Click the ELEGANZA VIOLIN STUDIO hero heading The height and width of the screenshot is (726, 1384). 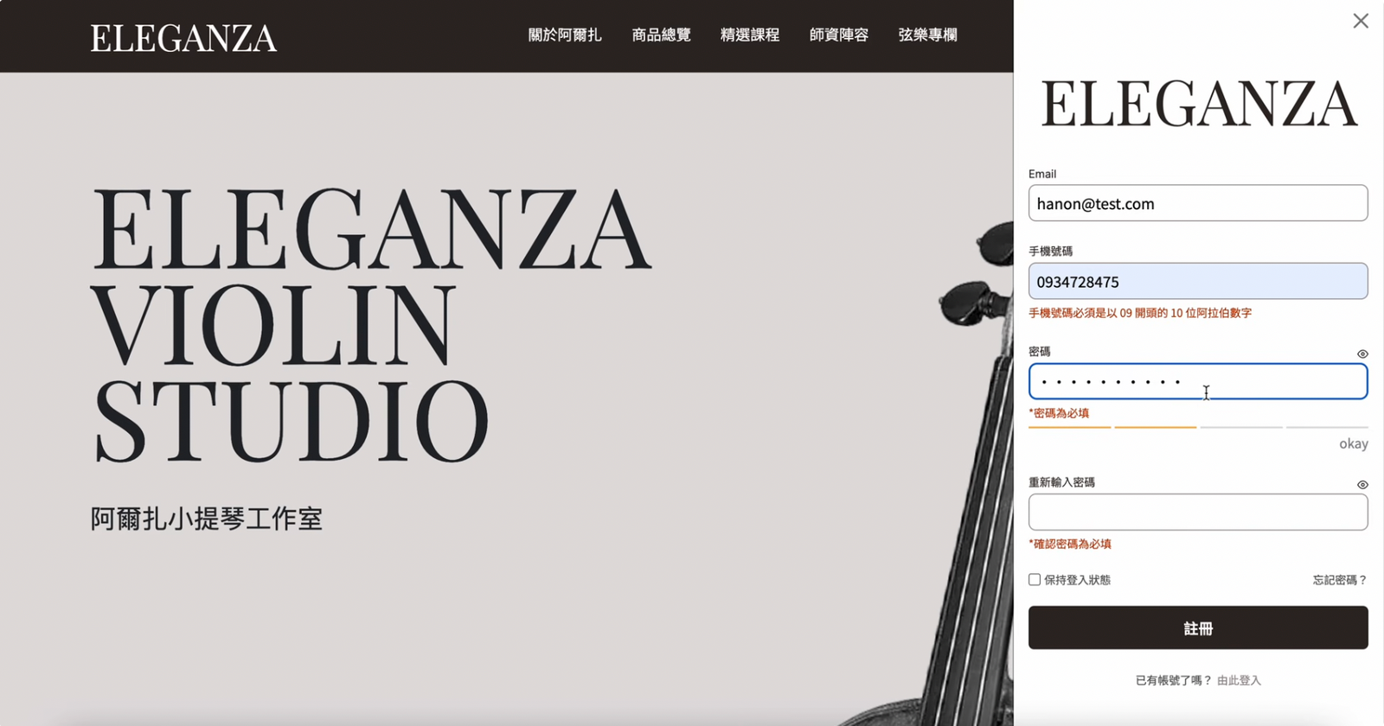pyautogui.click(x=371, y=324)
